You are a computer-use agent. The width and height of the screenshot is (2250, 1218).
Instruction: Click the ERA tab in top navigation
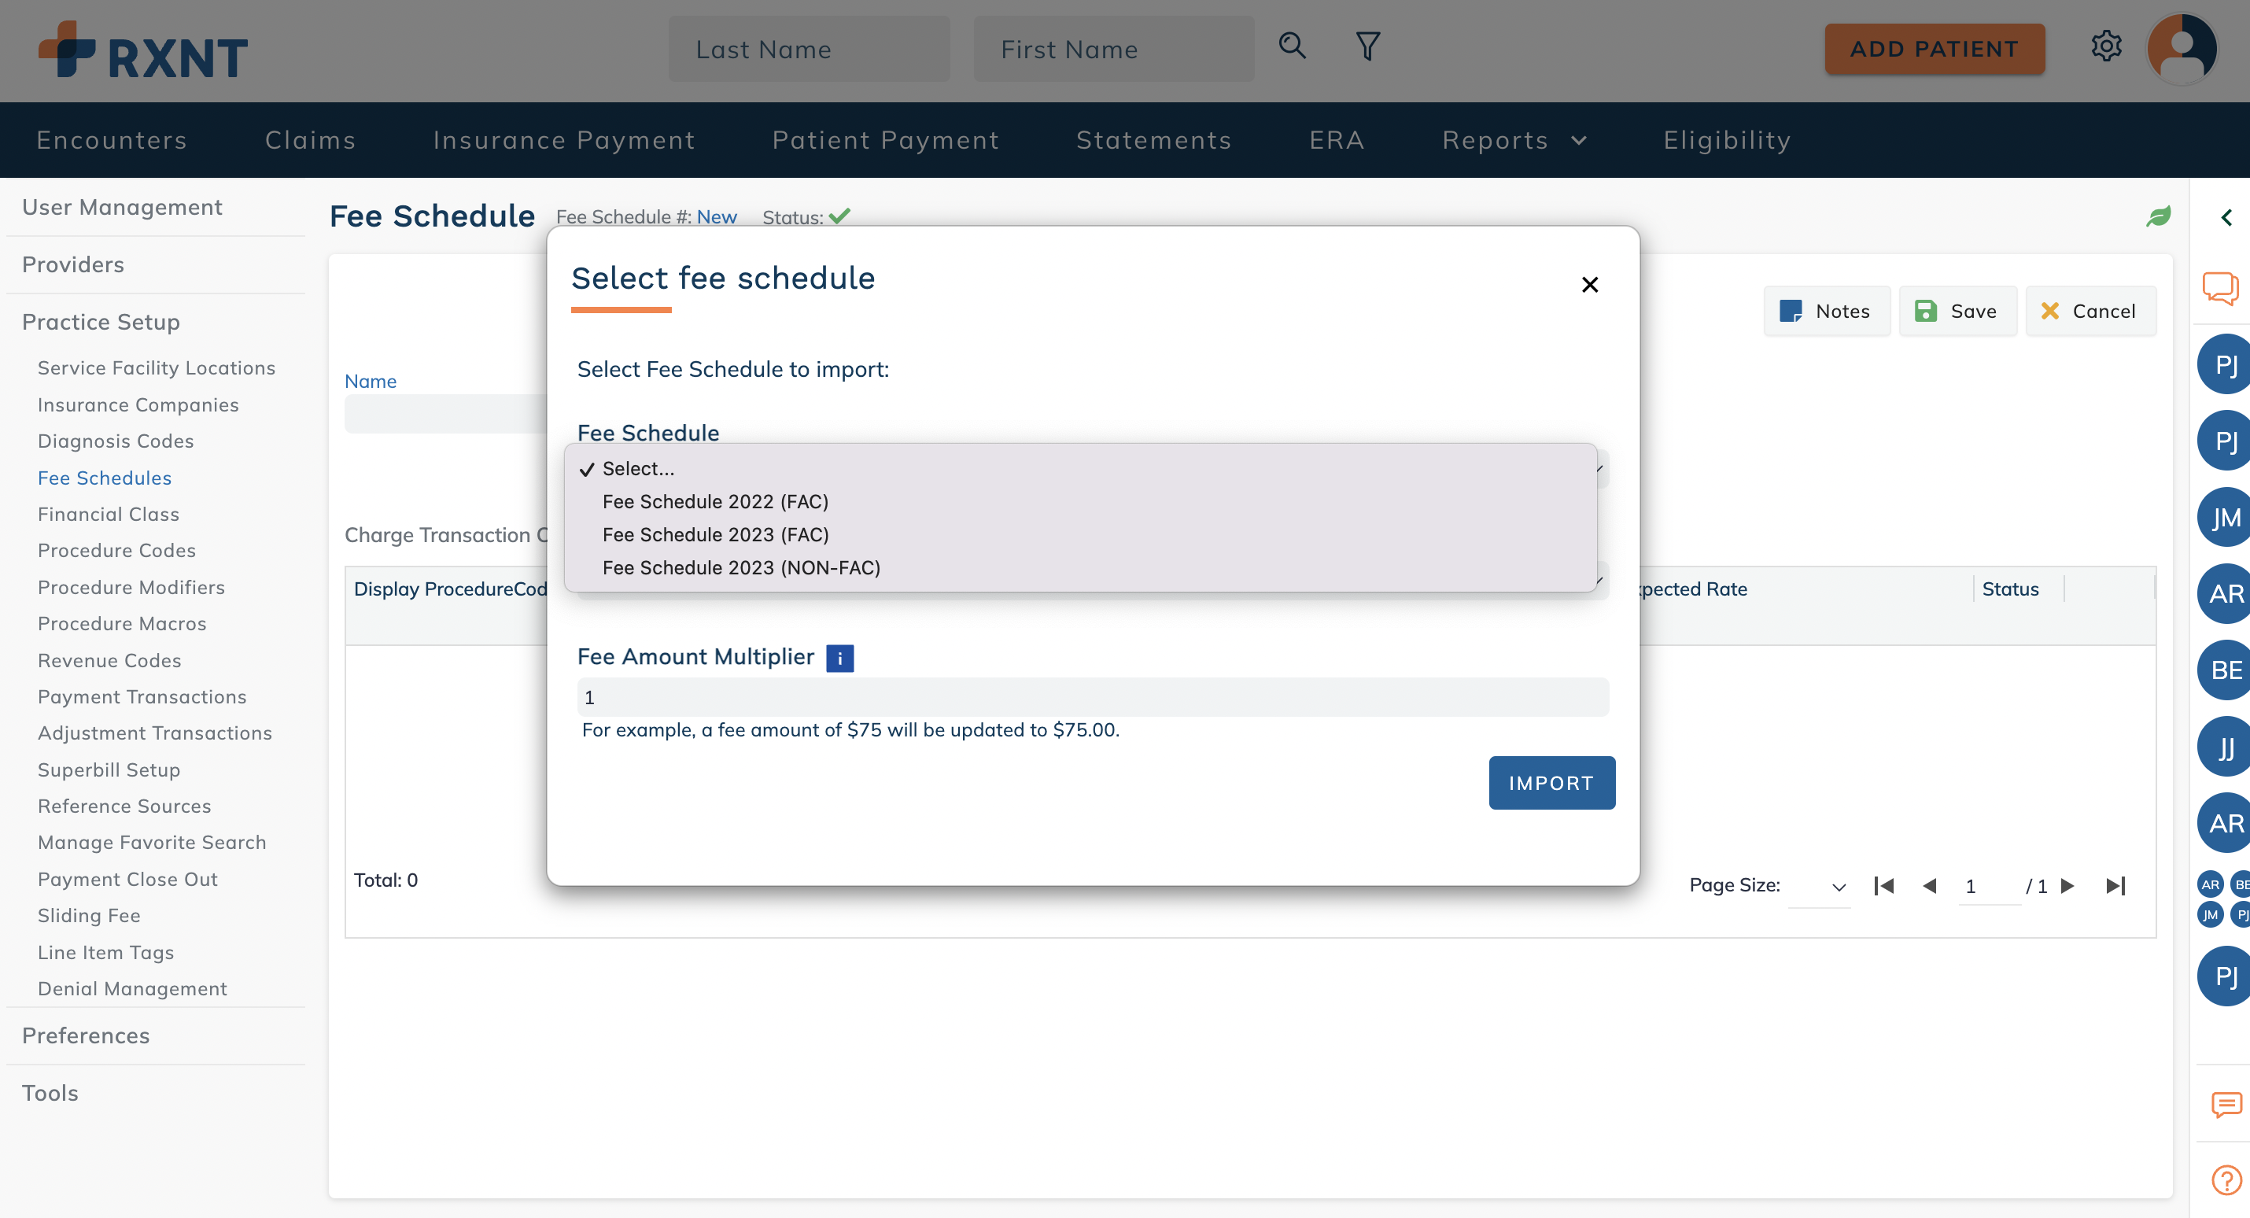[1337, 138]
